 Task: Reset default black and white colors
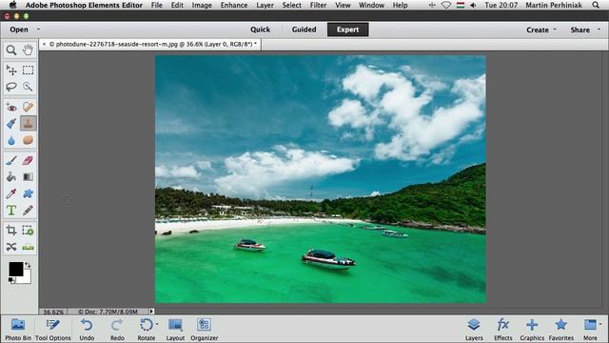point(11,280)
